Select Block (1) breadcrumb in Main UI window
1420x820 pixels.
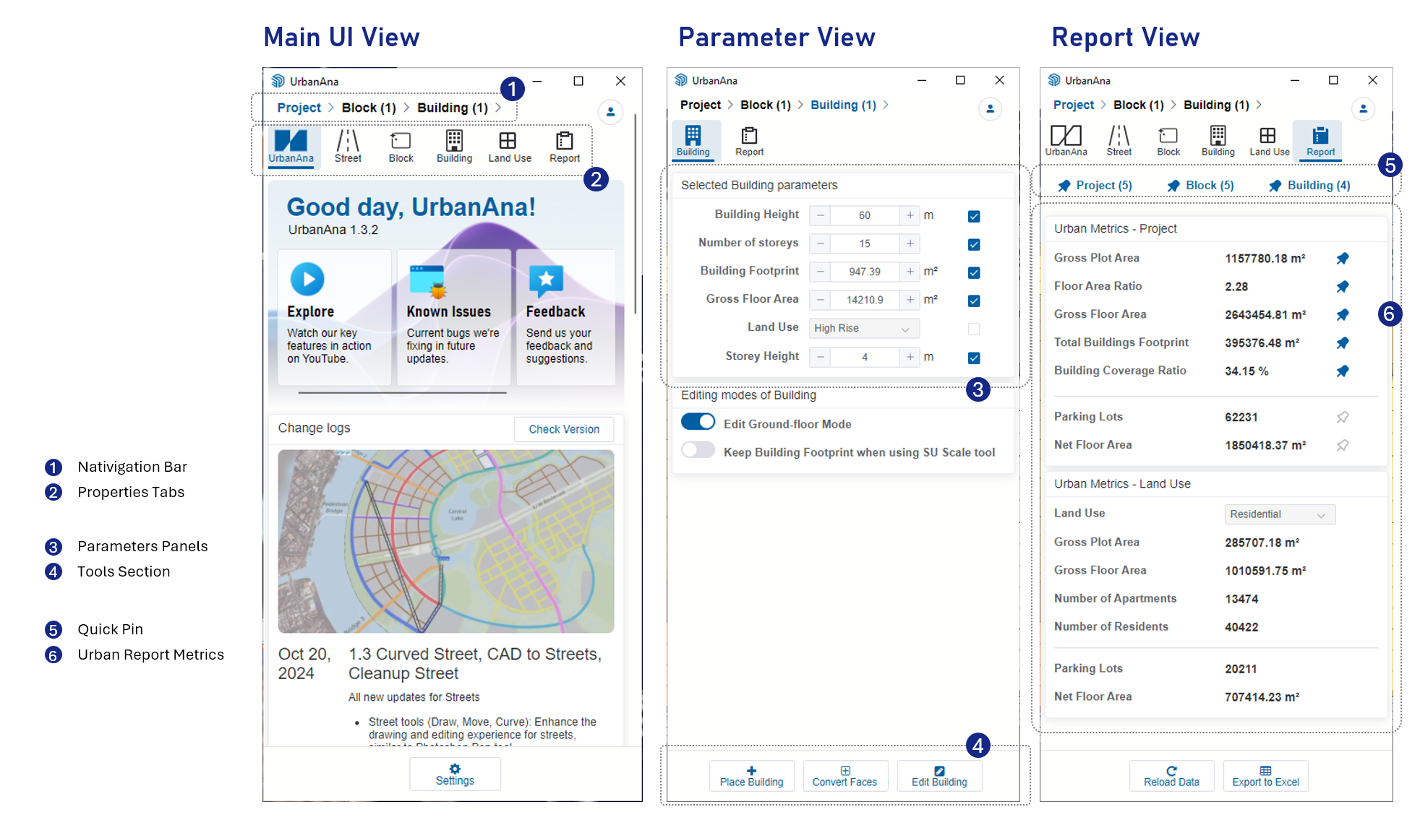(x=369, y=108)
